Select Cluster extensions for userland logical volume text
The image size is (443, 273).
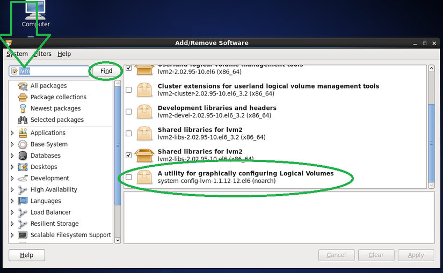[268, 86]
